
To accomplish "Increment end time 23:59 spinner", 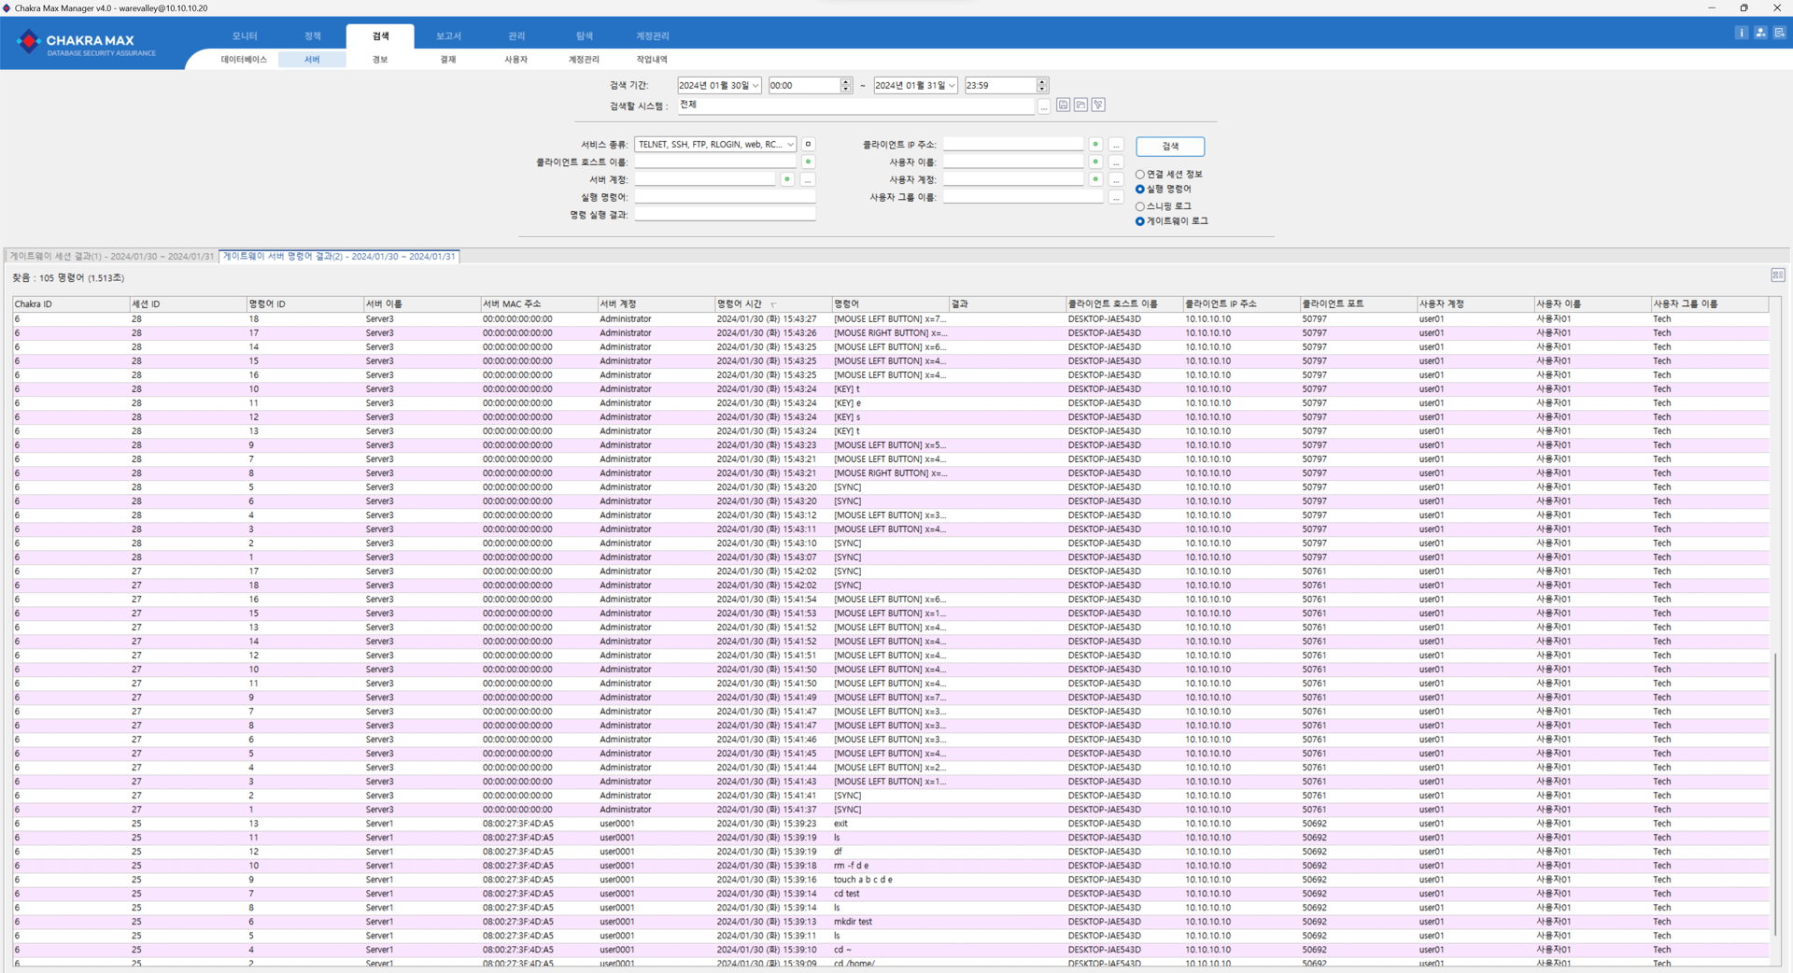I will coord(1042,81).
